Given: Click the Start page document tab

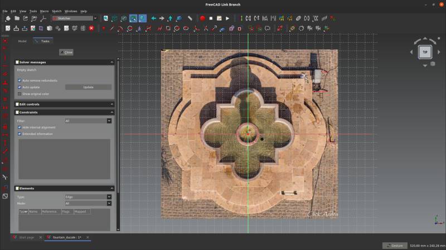Looking at the screenshot, I should coord(26,238).
